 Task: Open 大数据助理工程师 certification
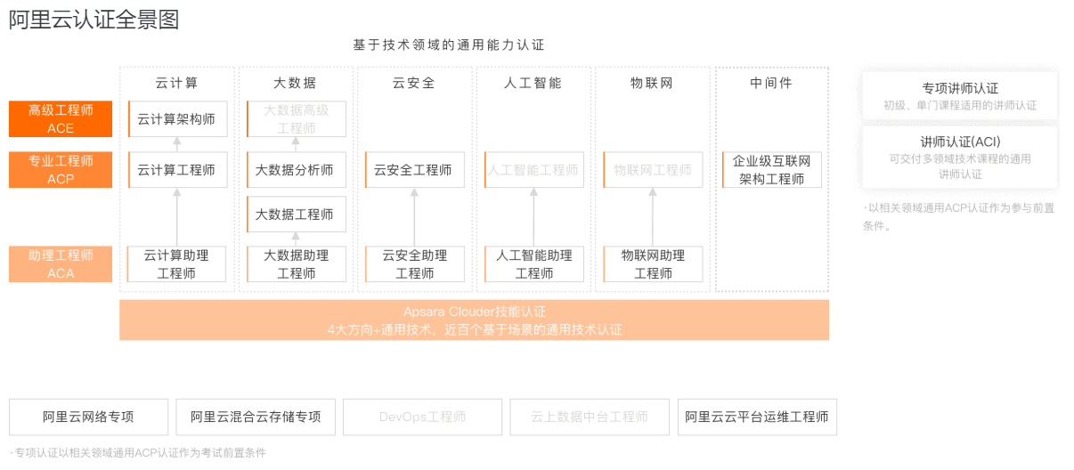[297, 264]
